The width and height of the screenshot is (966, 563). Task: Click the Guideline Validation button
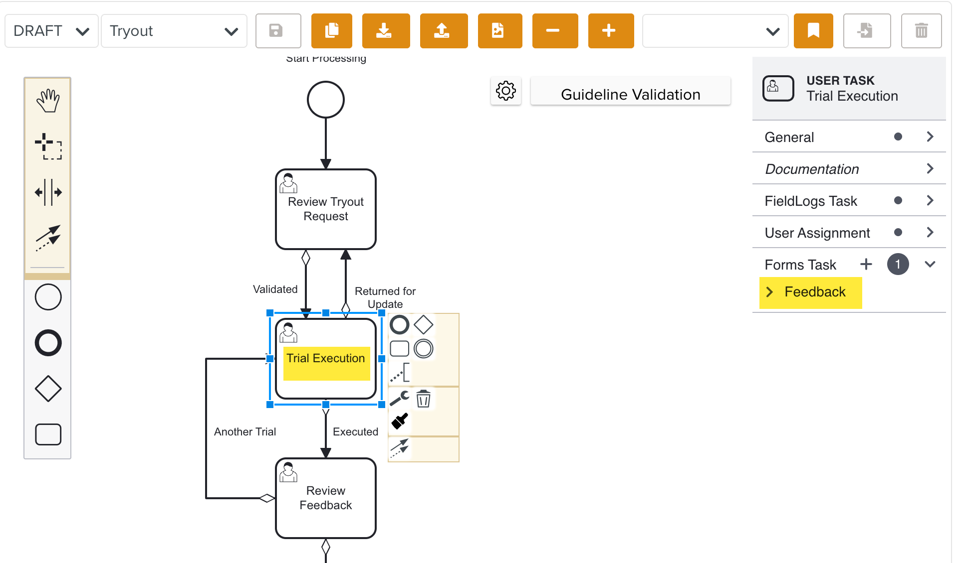[x=630, y=94]
